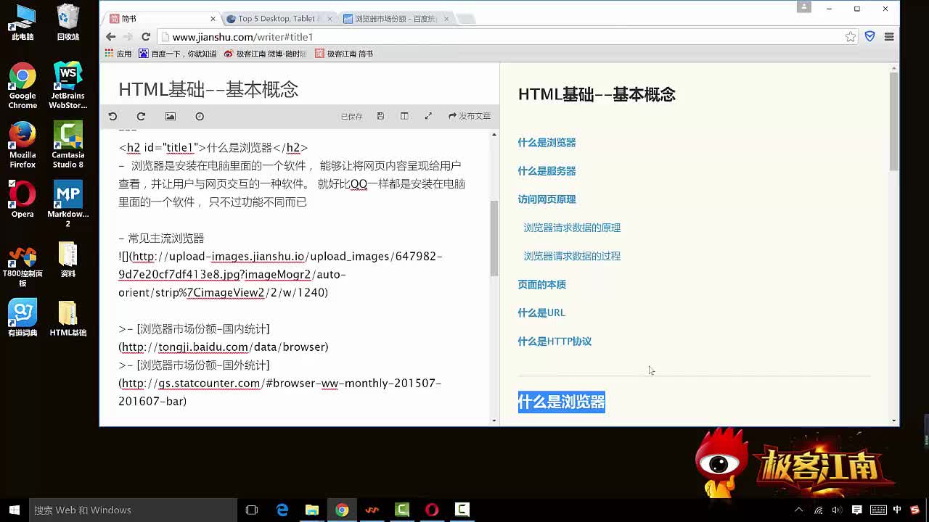Screen dimensions: 929x522
Task: Toggle Chinese input mode indicator in tray
Action: pyautogui.click(x=897, y=510)
